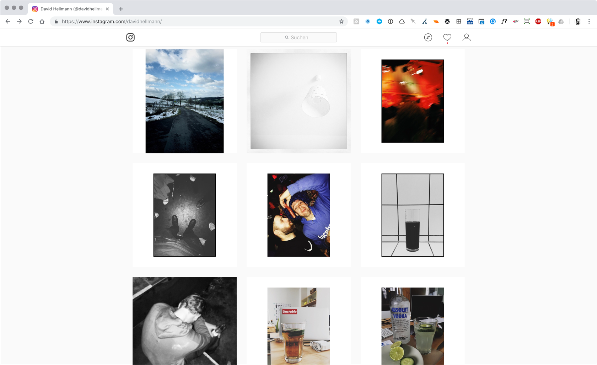Click the blue circular Q extension icon
The image size is (597, 365).
click(x=493, y=21)
